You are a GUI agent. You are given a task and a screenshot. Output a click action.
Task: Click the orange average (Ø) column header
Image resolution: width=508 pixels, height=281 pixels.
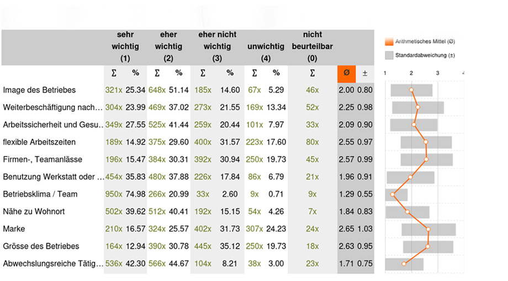(346, 73)
